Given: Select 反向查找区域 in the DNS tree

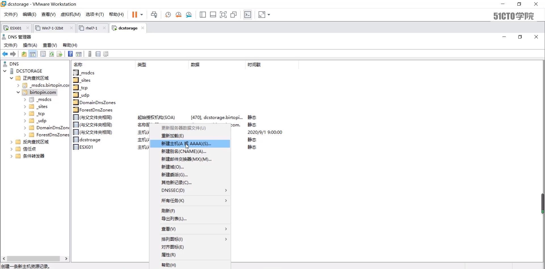Looking at the screenshot, I should (36, 142).
